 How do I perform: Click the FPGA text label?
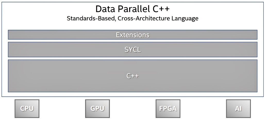168,108
